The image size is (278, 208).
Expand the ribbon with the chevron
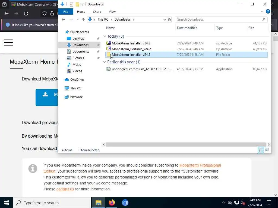point(262,11)
